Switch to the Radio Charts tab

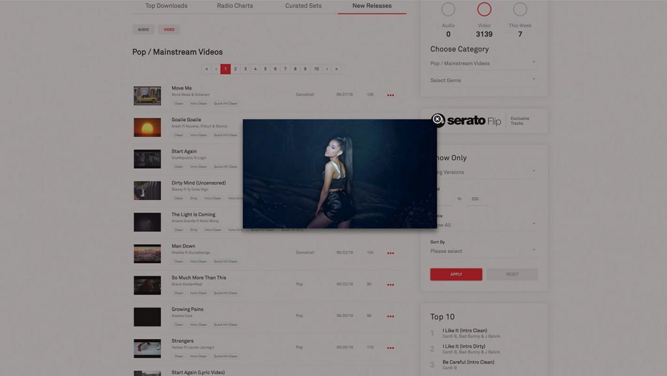(x=234, y=6)
